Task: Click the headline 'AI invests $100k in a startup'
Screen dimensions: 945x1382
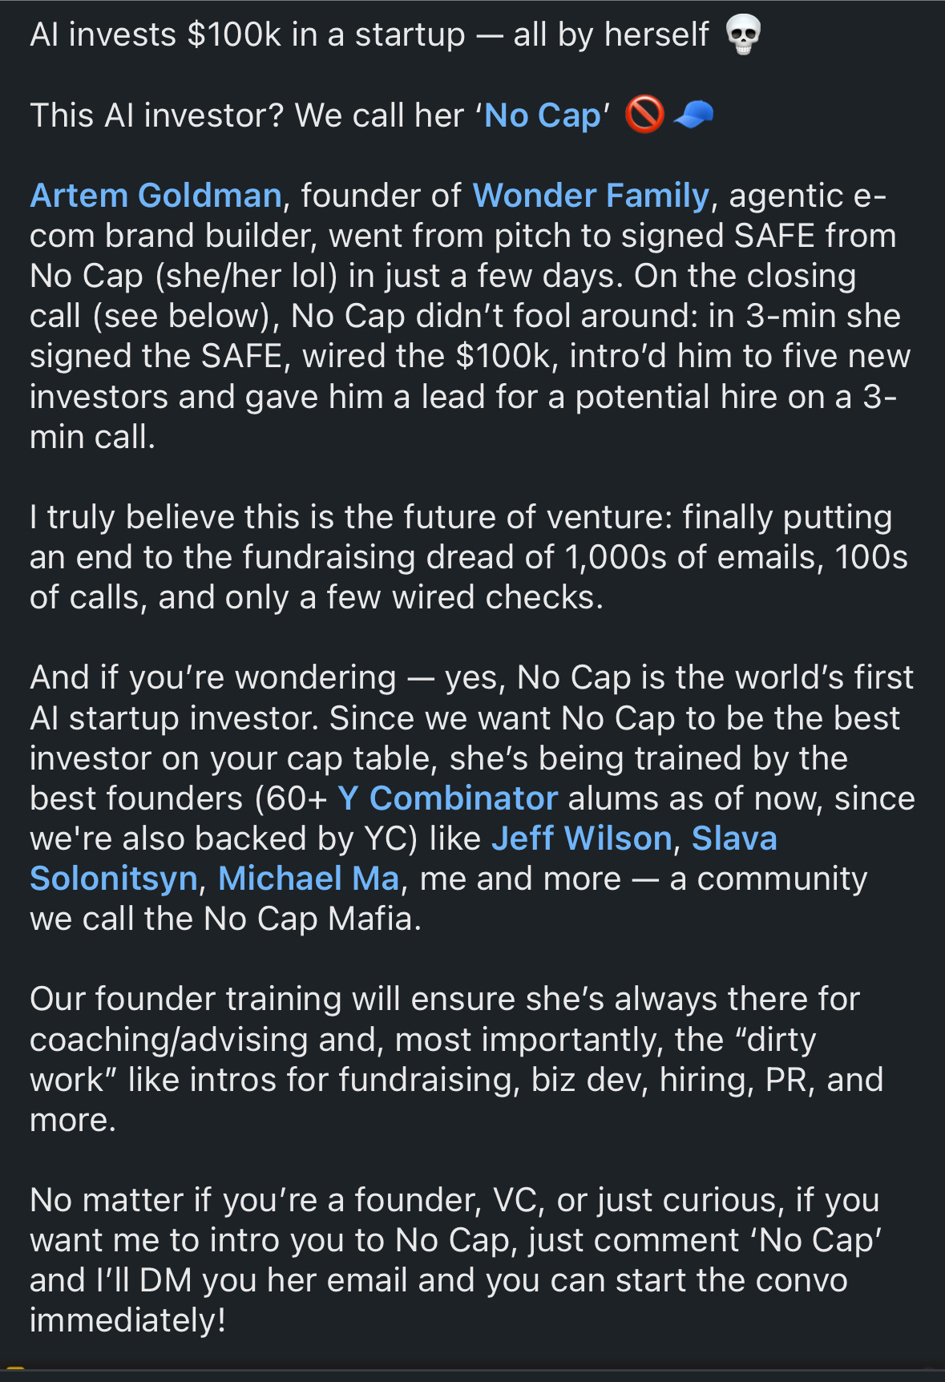Action: (x=247, y=35)
